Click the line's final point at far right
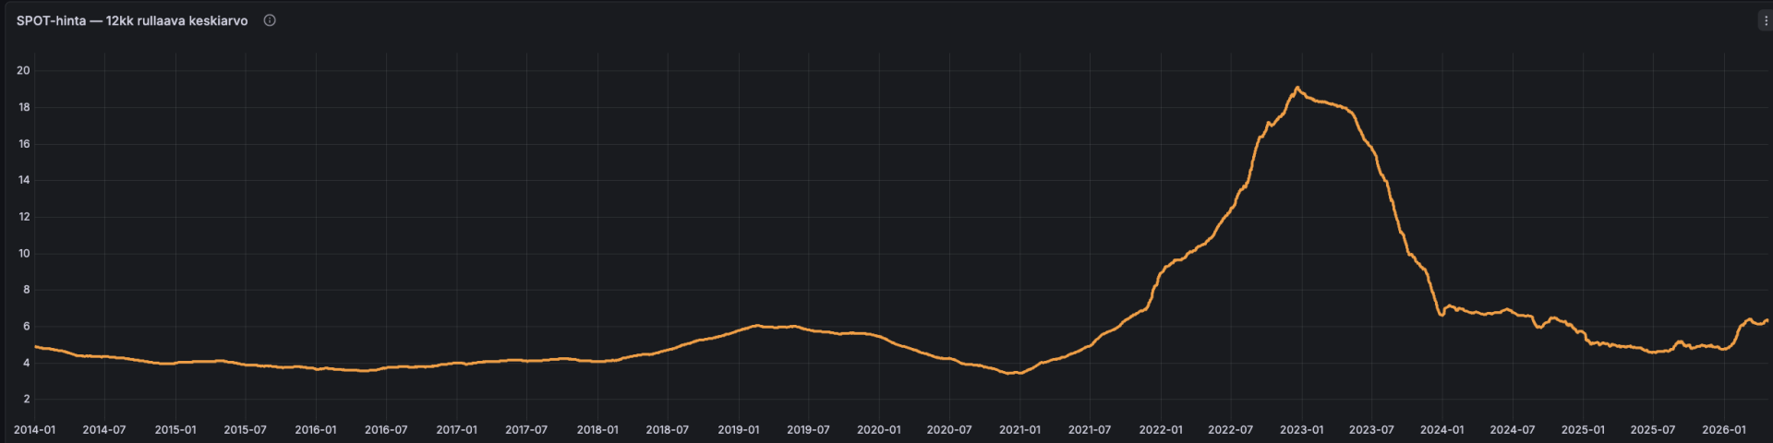 click(x=1767, y=320)
